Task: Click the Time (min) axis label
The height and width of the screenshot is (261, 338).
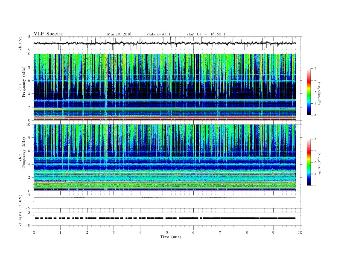Action: 171,237
